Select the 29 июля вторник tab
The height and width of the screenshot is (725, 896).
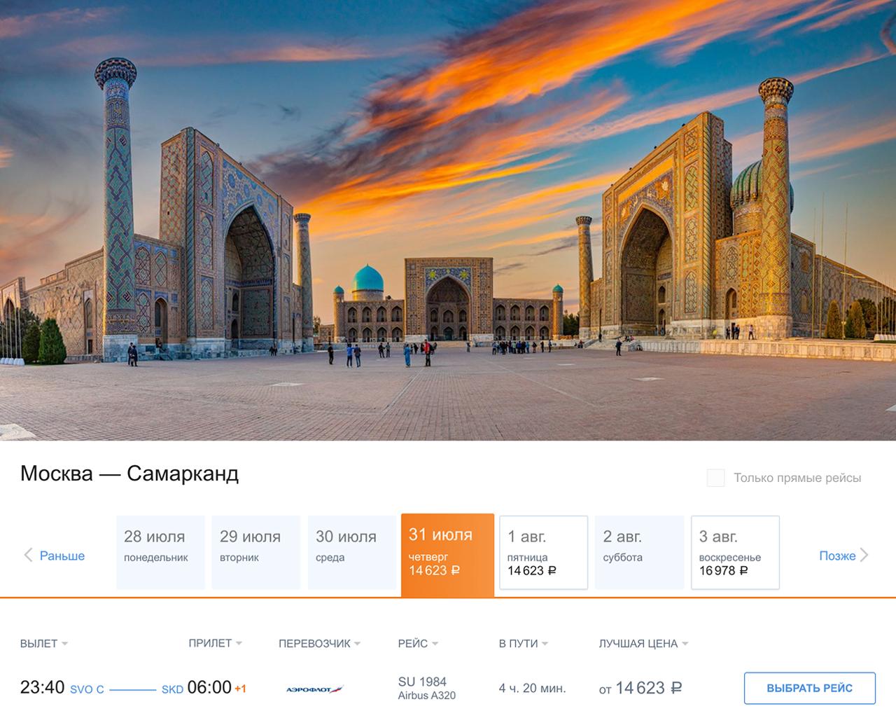(x=255, y=553)
